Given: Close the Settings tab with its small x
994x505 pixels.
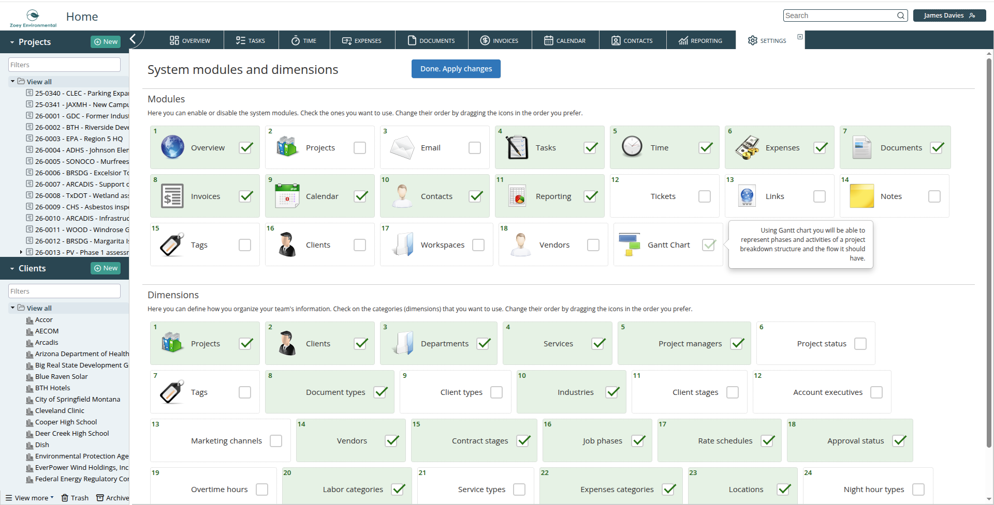Looking at the screenshot, I should click(x=800, y=37).
